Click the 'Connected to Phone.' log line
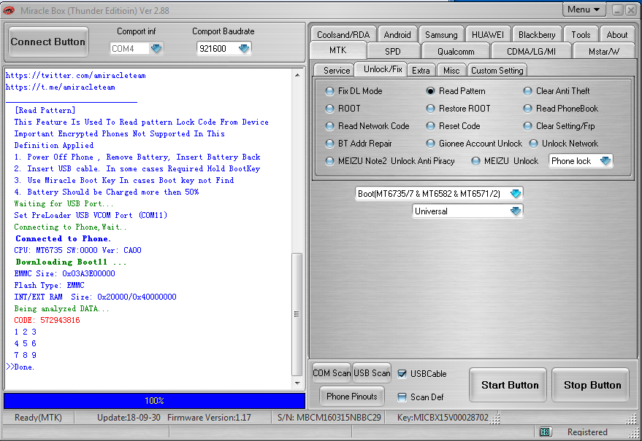 (63, 238)
